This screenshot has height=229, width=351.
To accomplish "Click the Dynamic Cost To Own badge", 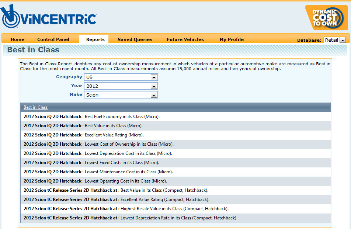I will click(x=326, y=18).
